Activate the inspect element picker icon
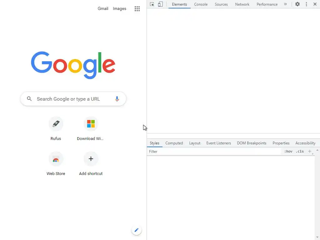Screen dimensions: 320x240 (152, 4)
